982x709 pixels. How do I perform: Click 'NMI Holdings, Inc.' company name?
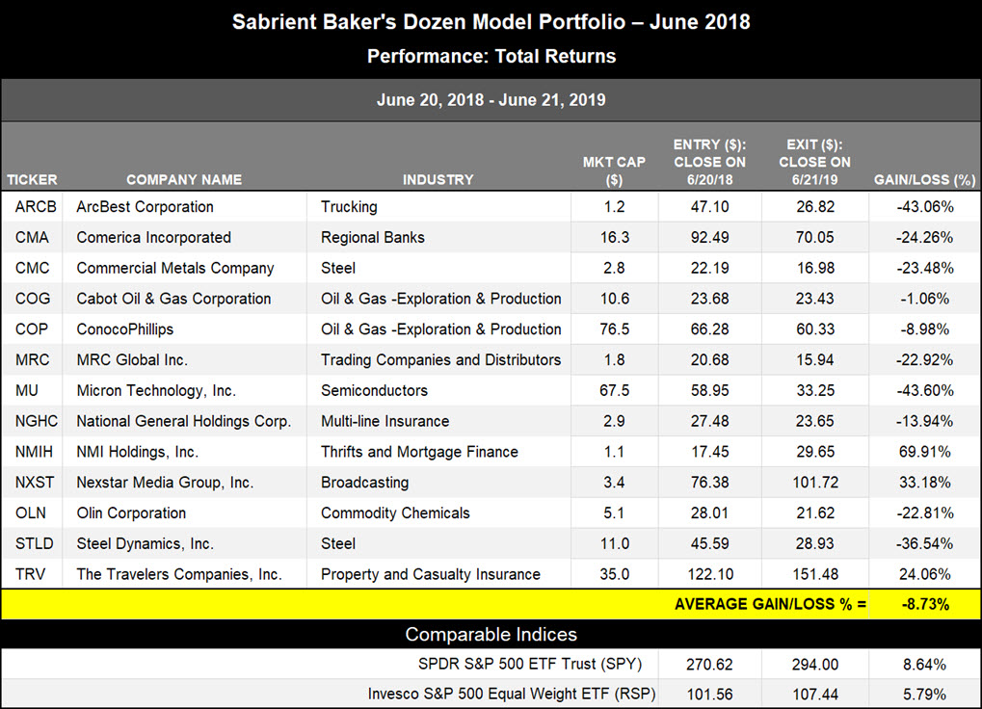(137, 452)
